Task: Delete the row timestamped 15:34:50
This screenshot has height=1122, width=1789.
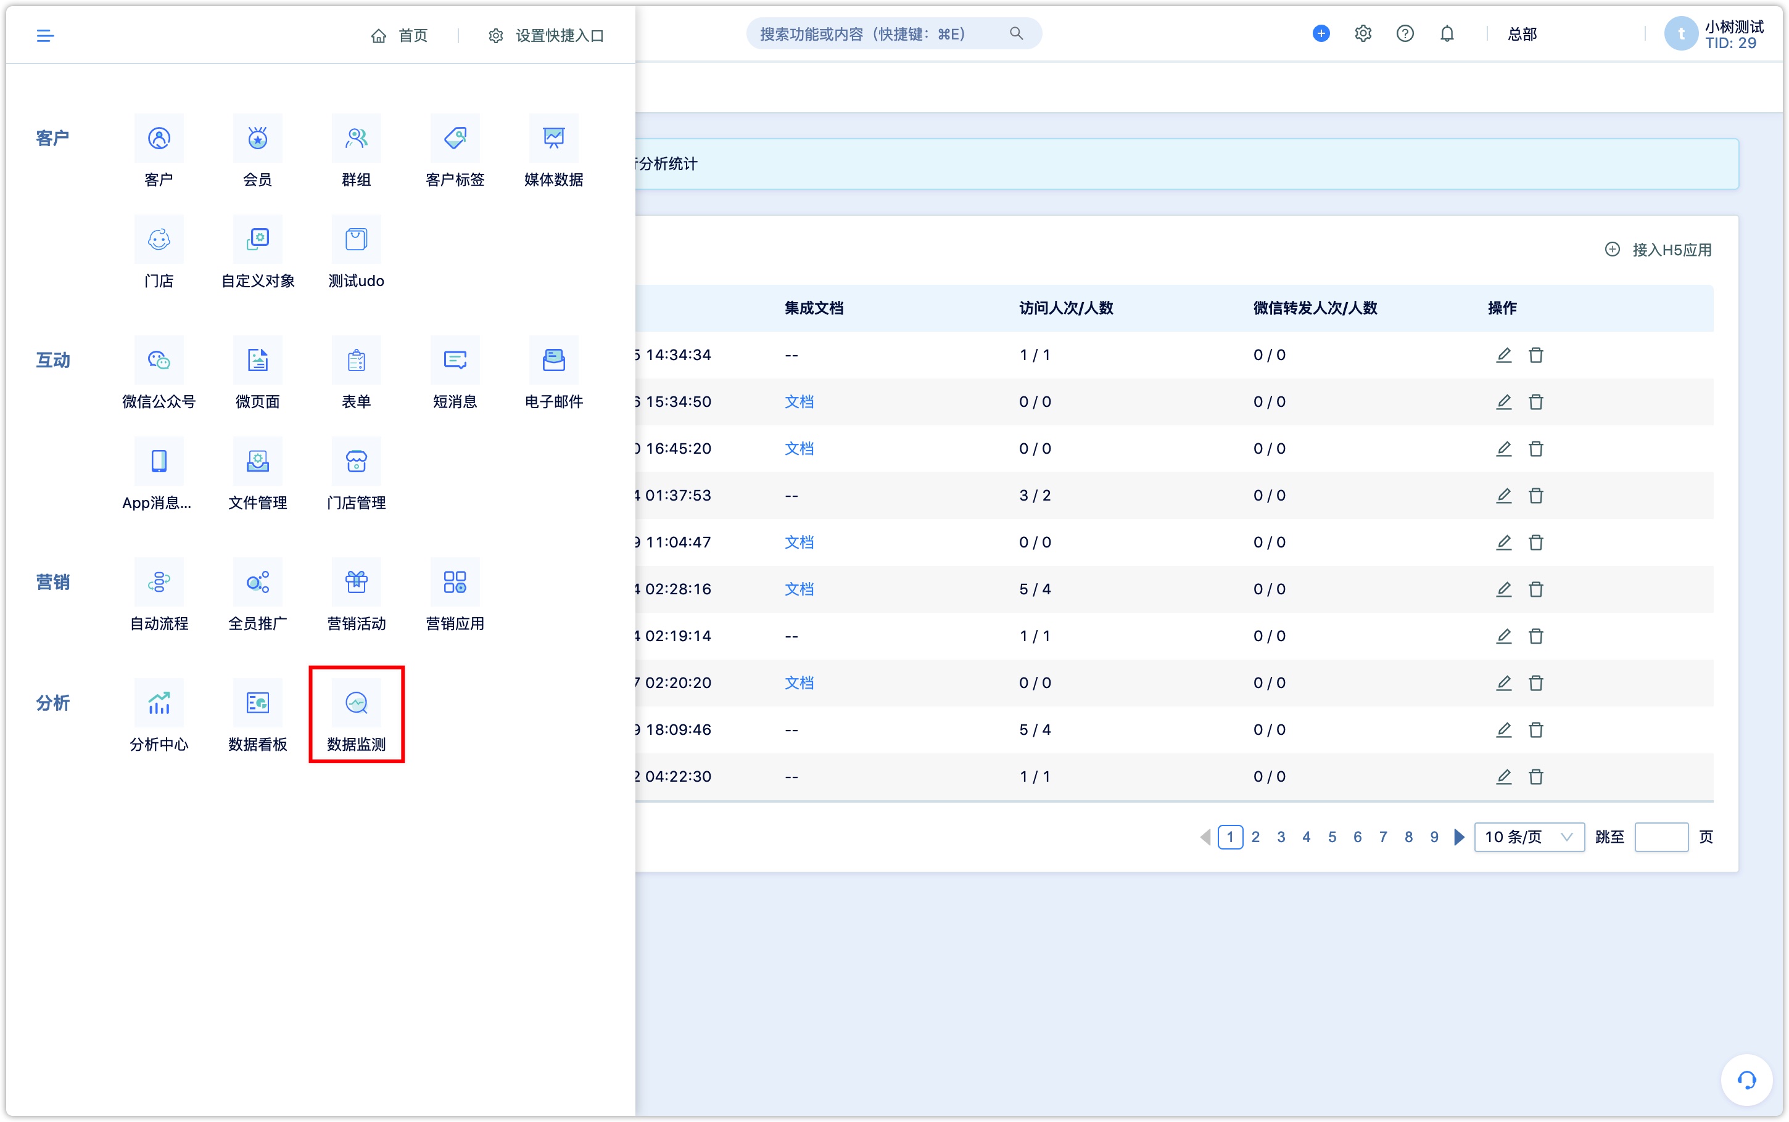Action: [x=1536, y=401]
